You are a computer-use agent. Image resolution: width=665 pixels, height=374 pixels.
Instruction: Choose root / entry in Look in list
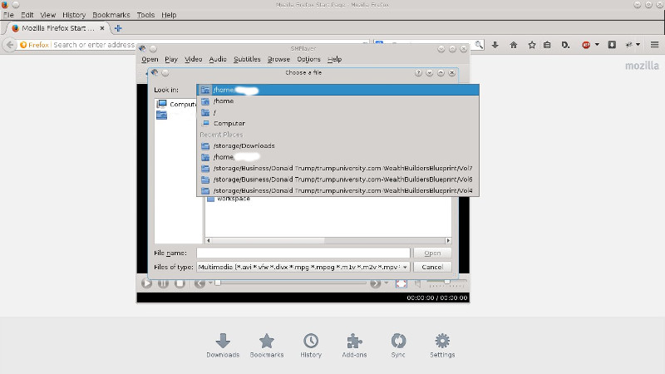click(337, 112)
